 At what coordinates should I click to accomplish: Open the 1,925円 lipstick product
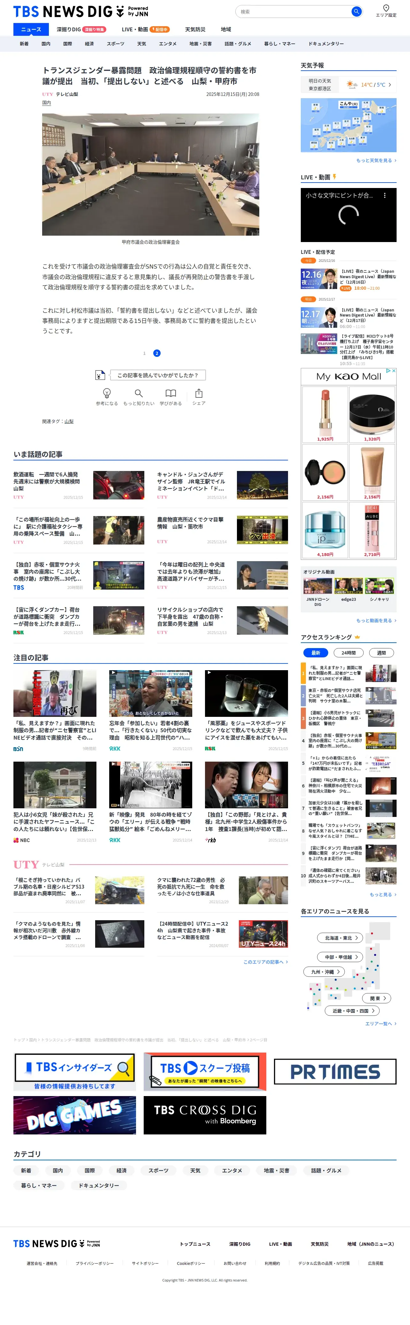coord(325,415)
